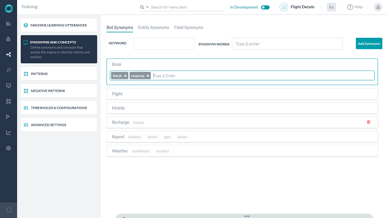This screenshot has width=388, height=218.
Task: Open the search filter dropdown arrow
Action: tap(147, 7)
